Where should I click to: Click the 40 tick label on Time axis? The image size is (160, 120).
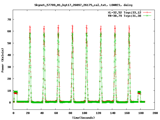(42, 113)
